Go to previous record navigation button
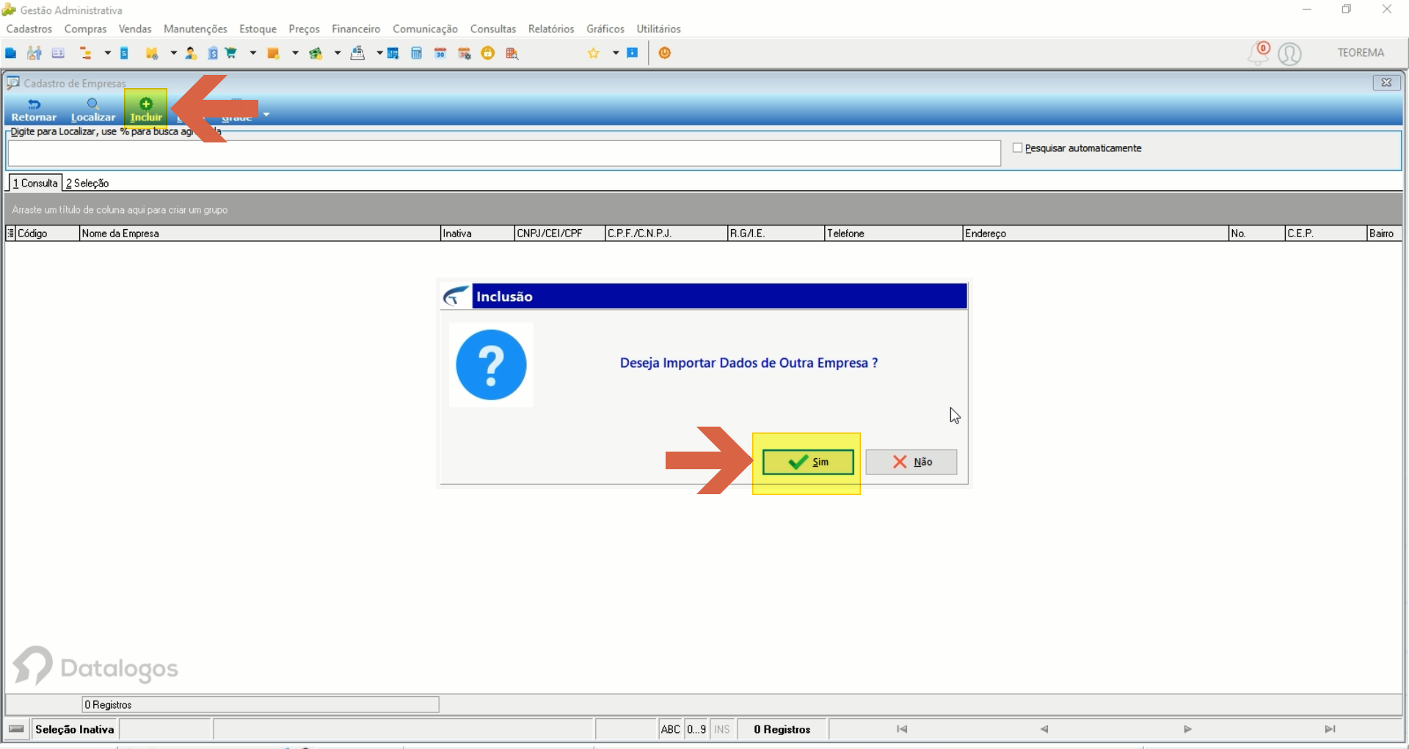The height and width of the screenshot is (749, 1409). 1044,729
